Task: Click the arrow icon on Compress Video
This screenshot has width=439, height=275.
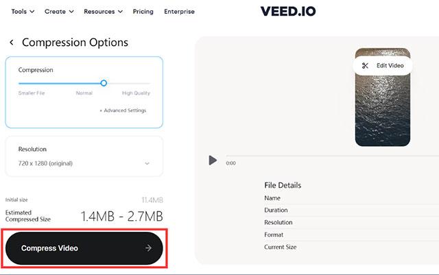Action: [x=148, y=248]
